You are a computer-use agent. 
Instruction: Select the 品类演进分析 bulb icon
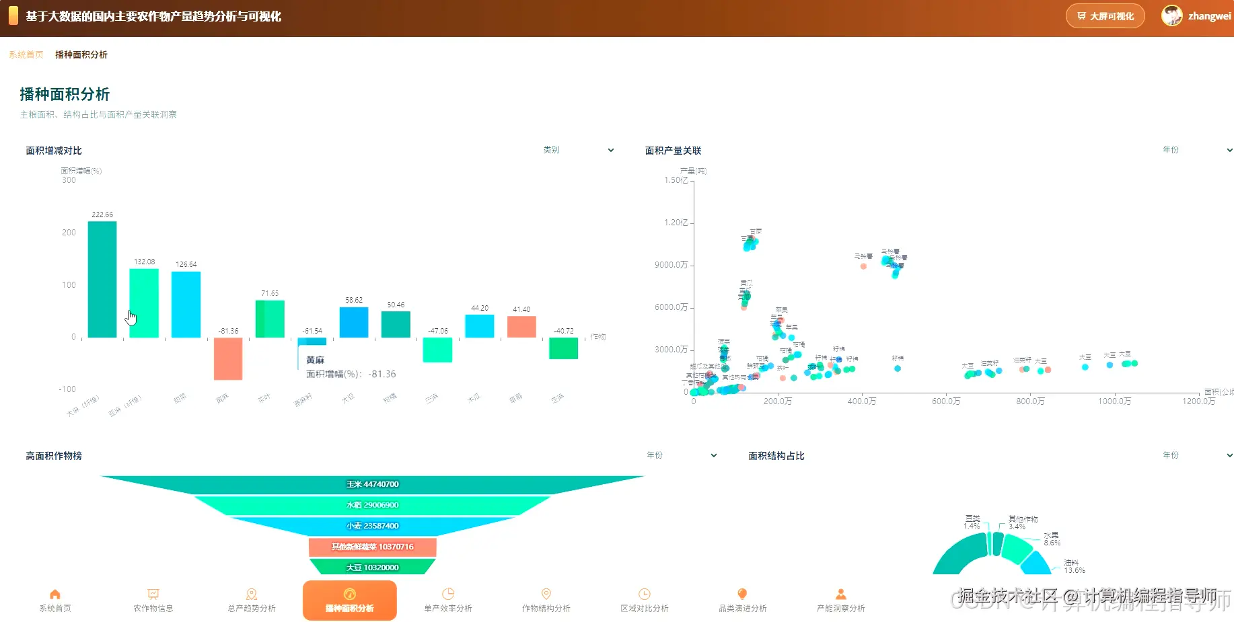point(743,594)
